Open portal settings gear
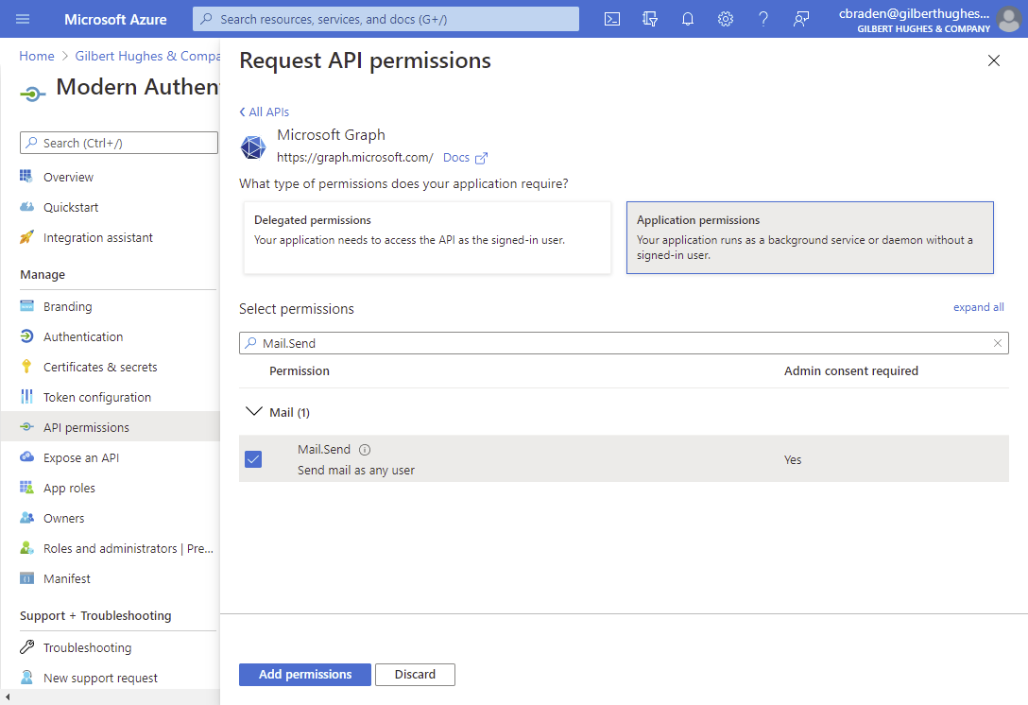This screenshot has width=1028, height=705. tap(725, 19)
